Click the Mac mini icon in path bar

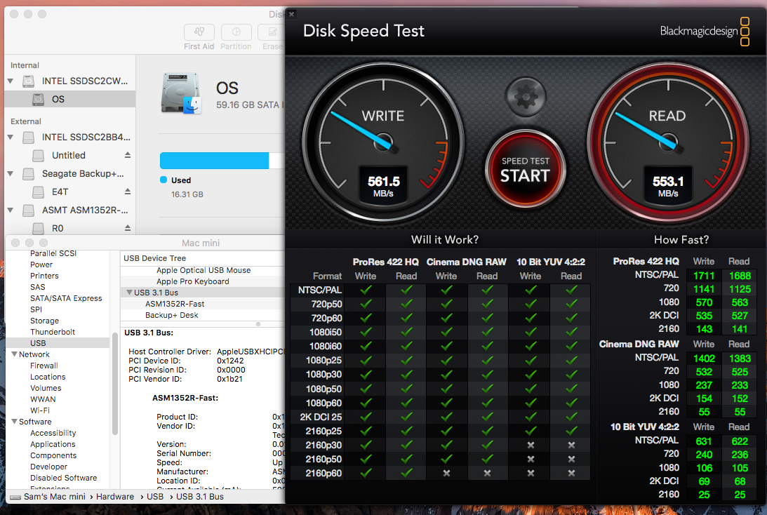pos(15,497)
